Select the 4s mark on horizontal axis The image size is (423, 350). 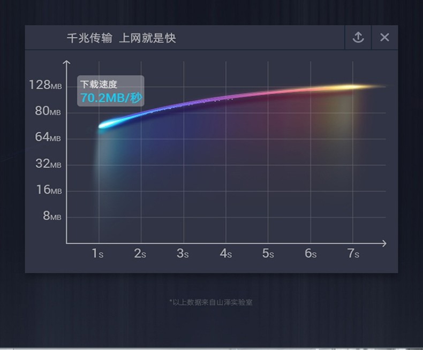(225, 254)
